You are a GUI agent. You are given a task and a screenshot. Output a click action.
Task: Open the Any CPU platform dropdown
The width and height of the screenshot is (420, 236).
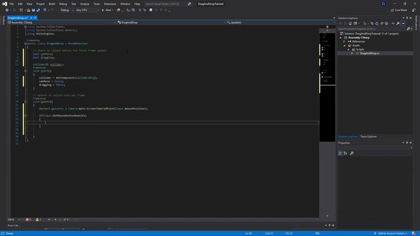point(87,10)
